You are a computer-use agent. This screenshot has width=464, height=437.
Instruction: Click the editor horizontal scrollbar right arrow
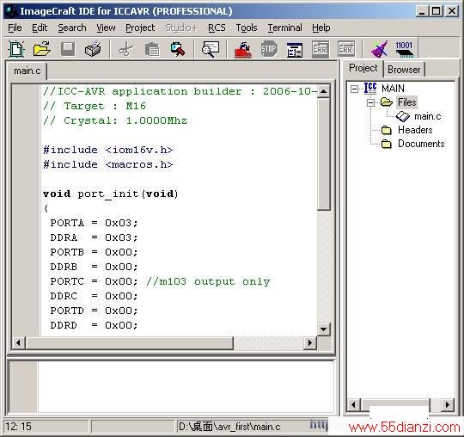click(x=310, y=342)
